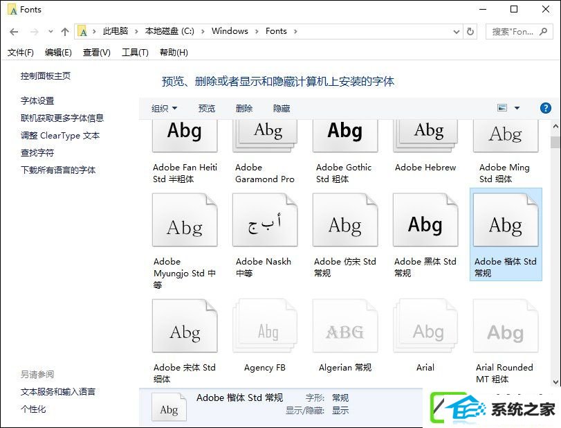Select Adobe Ming Std font icon
The height and width of the screenshot is (428, 561).
pos(506,136)
